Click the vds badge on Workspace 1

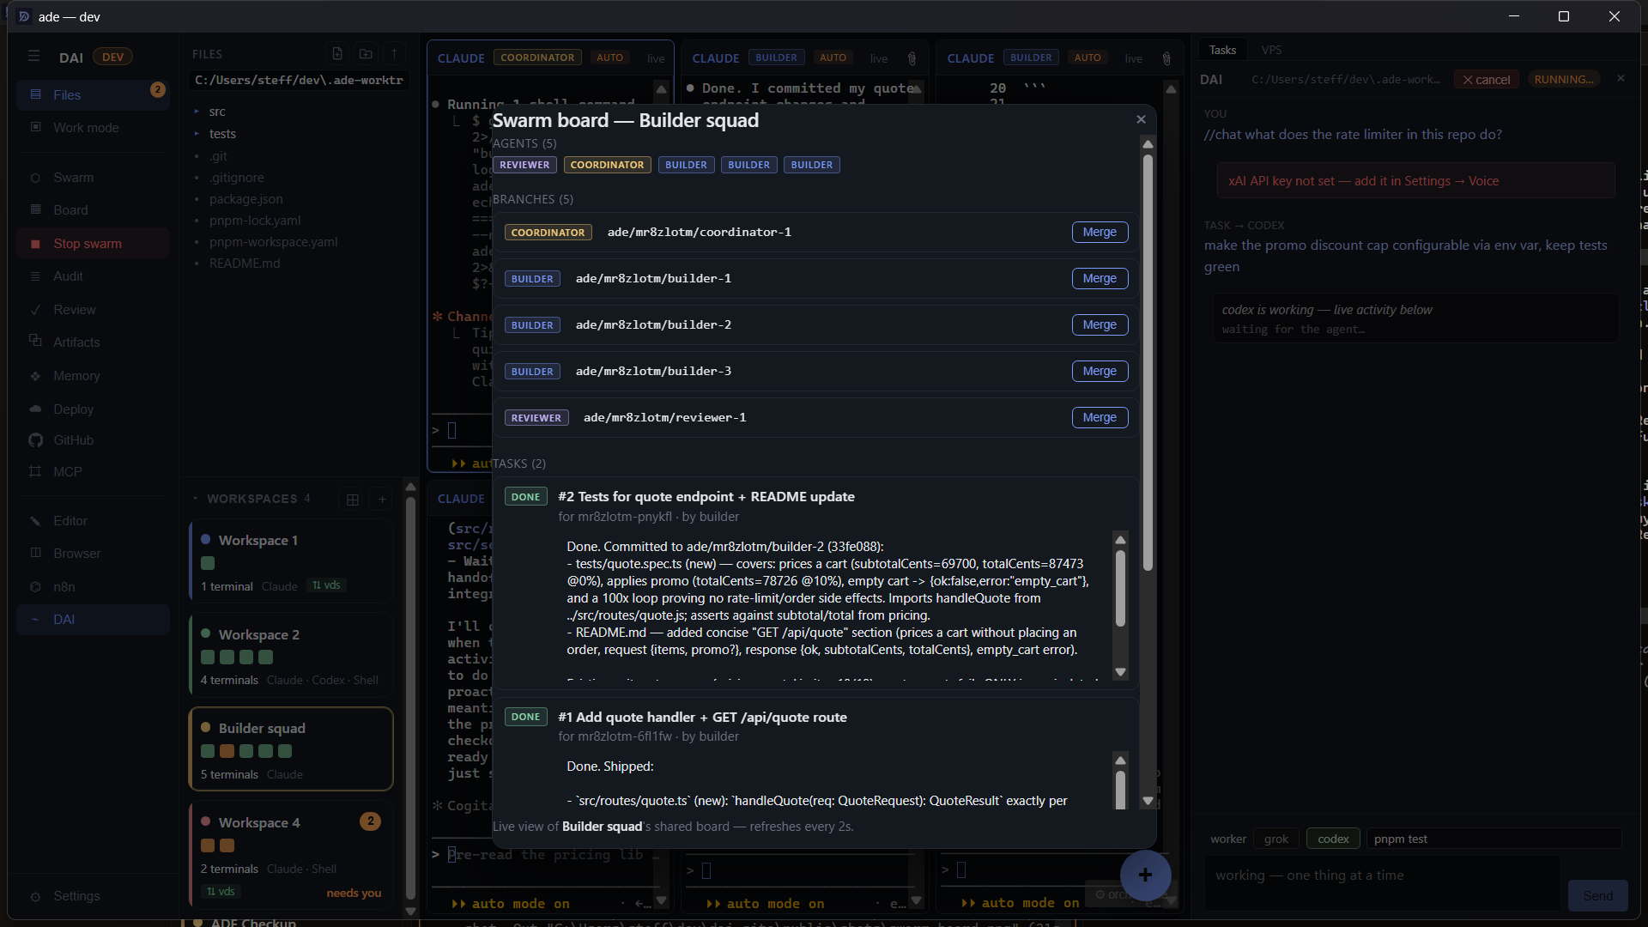[326, 585]
